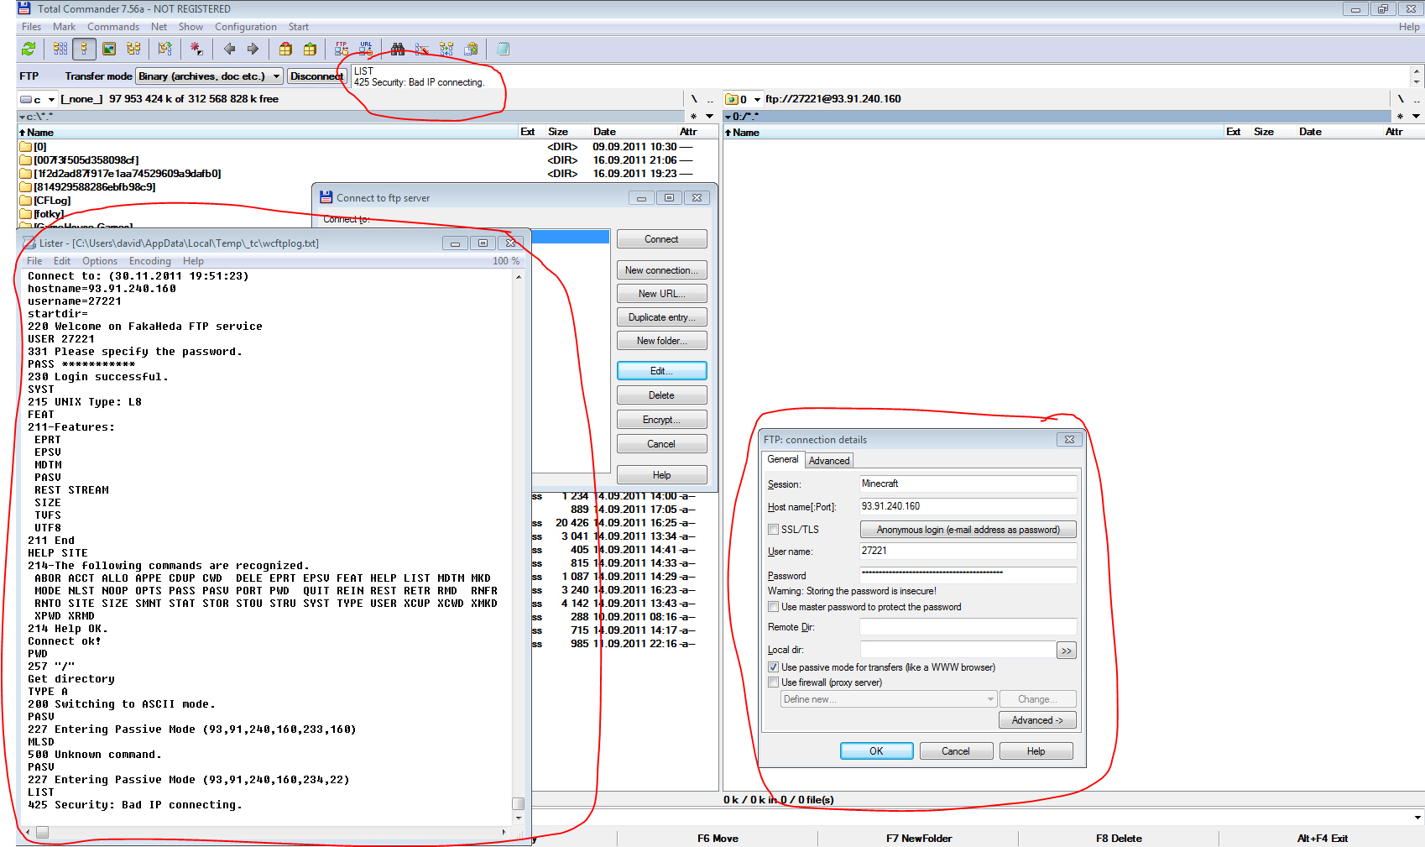The height and width of the screenshot is (847, 1425).
Task: Select the [CFLog] folder in left panel
Action: click(52, 201)
